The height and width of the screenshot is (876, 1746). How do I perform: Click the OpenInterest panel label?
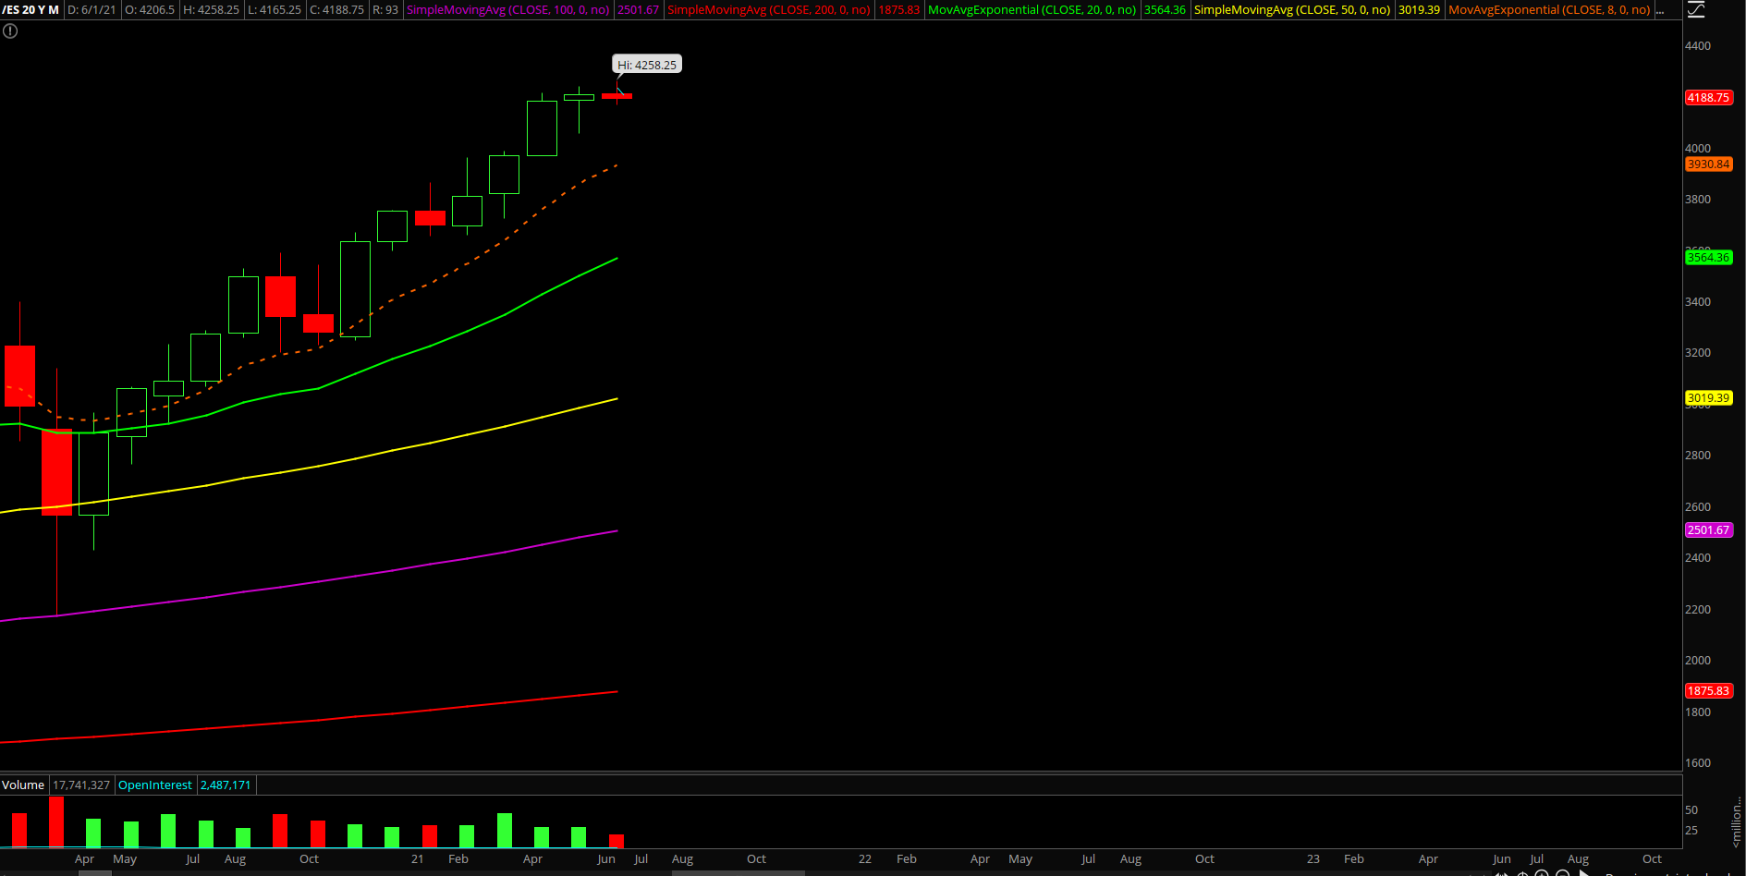(155, 785)
